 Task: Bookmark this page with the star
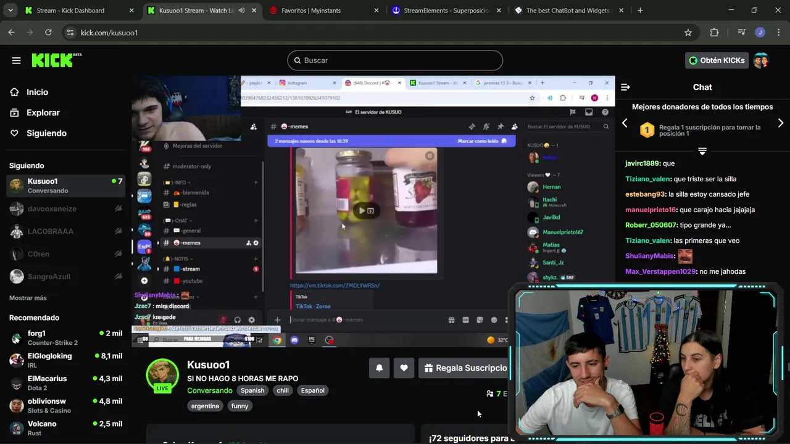click(x=688, y=33)
